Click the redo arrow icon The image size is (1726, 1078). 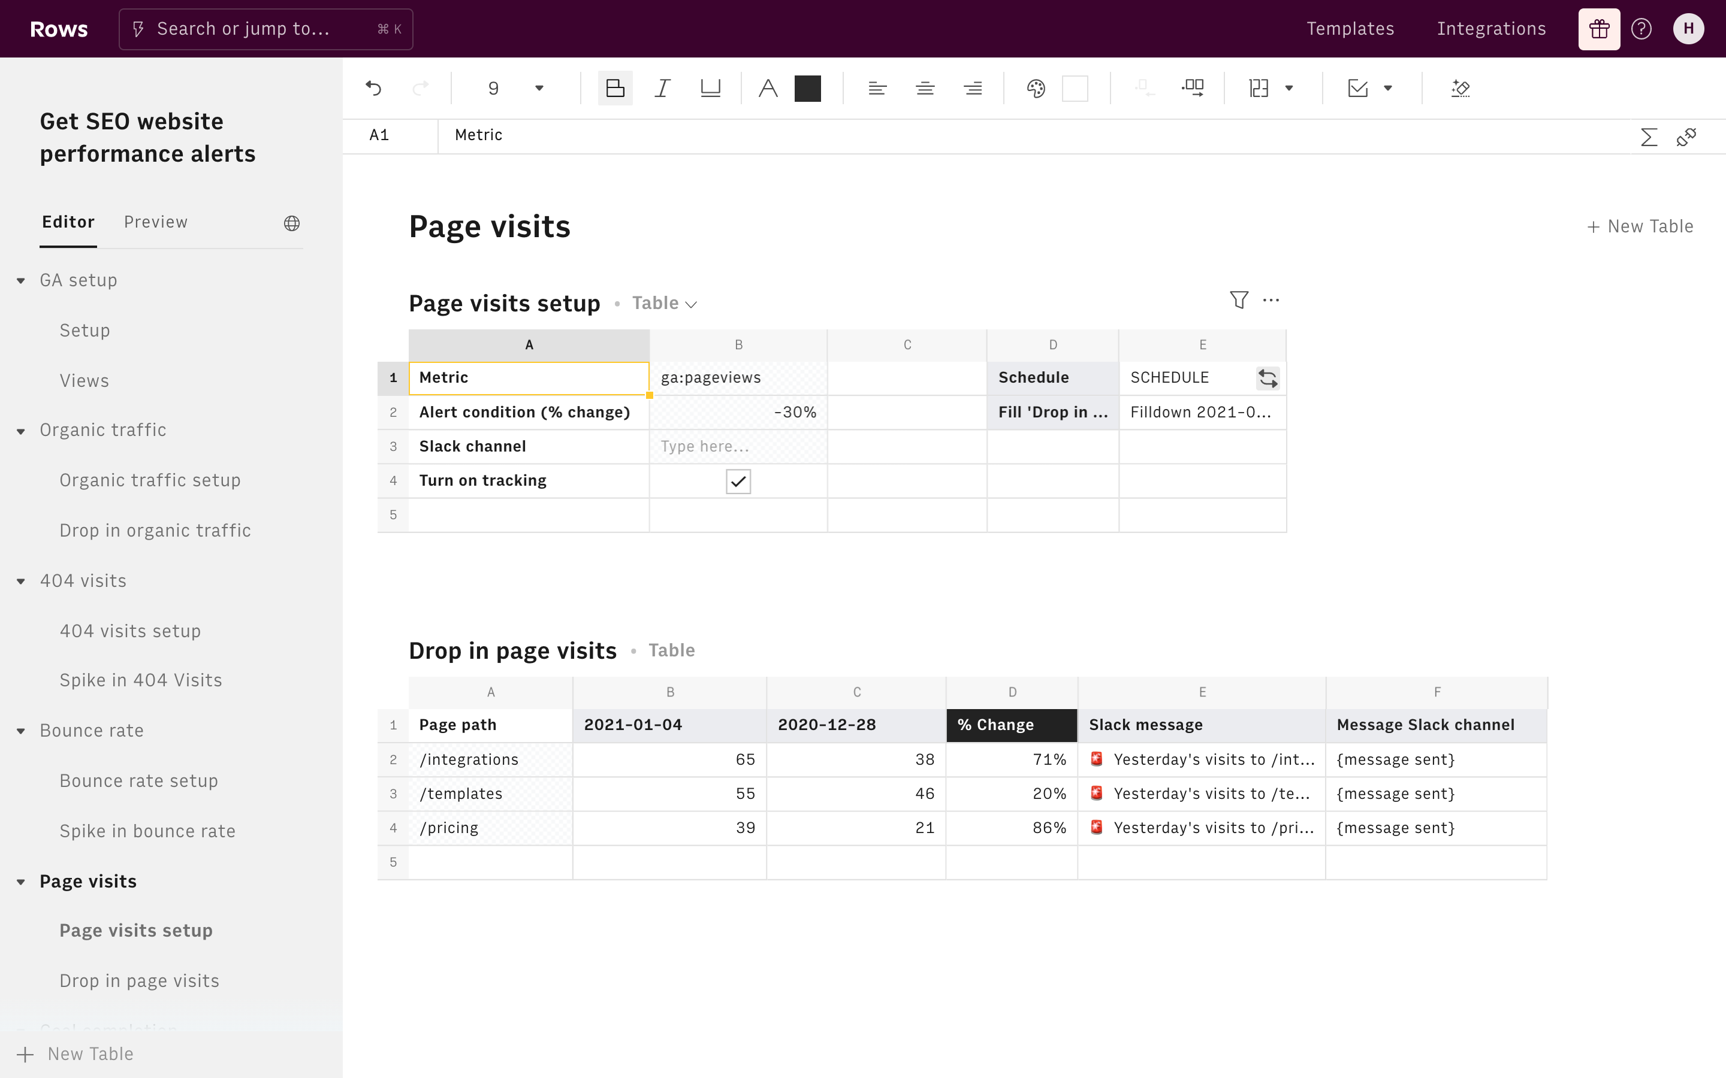pos(421,89)
